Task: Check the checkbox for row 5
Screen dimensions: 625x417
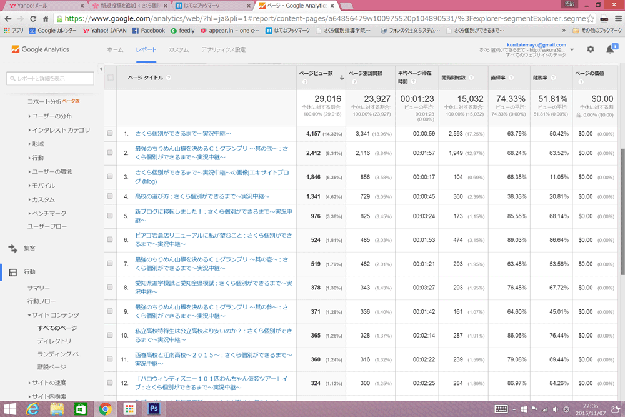Action: pos(110,216)
